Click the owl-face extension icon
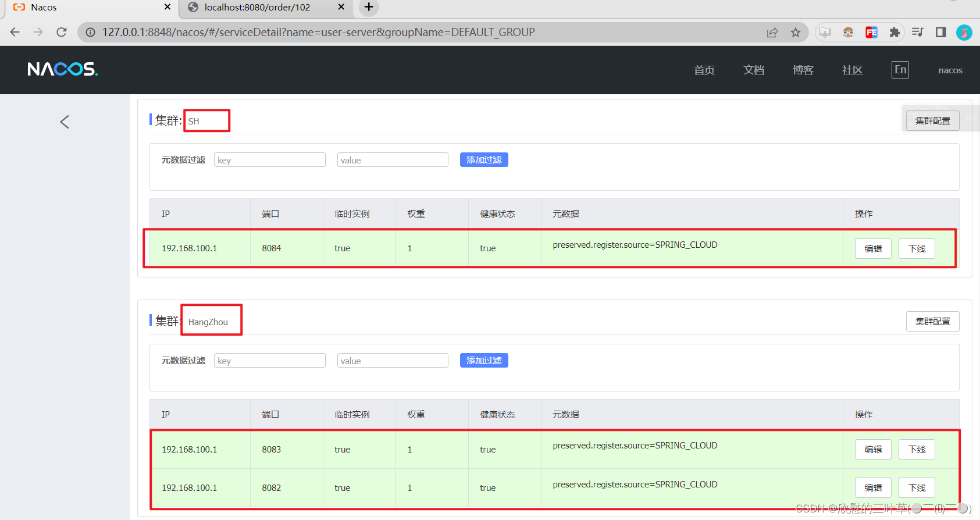 [848, 33]
